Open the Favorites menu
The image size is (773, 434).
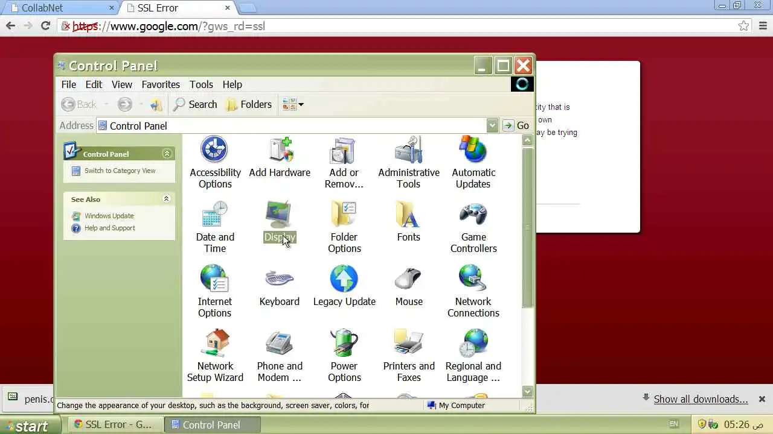tap(161, 84)
